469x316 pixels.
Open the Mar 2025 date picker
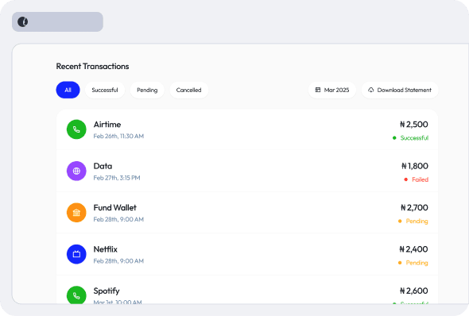click(x=332, y=90)
